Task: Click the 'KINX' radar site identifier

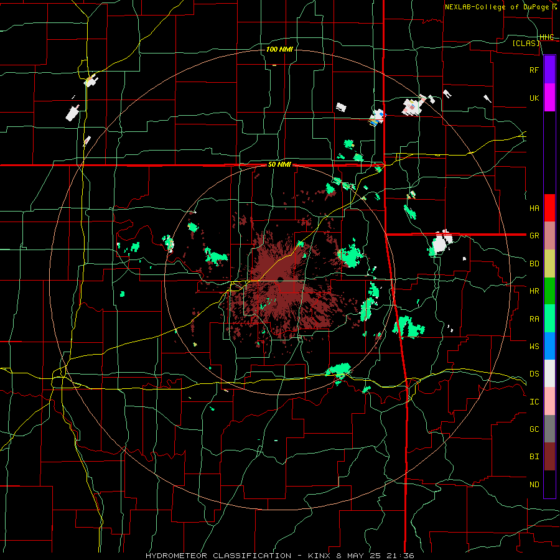Action: tap(320, 556)
